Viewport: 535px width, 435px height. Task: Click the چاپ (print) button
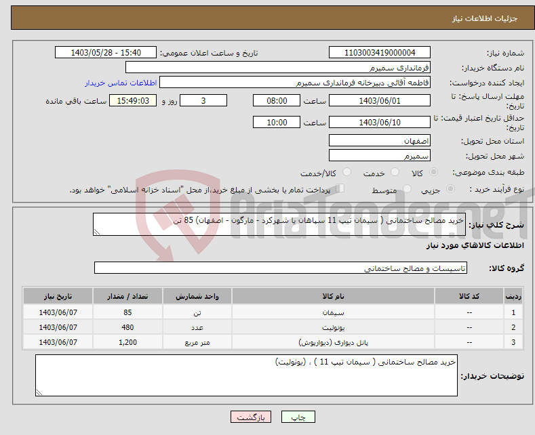pyautogui.click(x=298, y=417)
